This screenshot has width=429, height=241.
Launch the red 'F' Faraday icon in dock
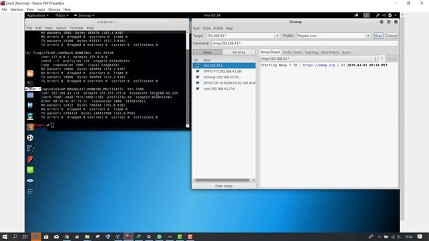(x=30, y=159)
